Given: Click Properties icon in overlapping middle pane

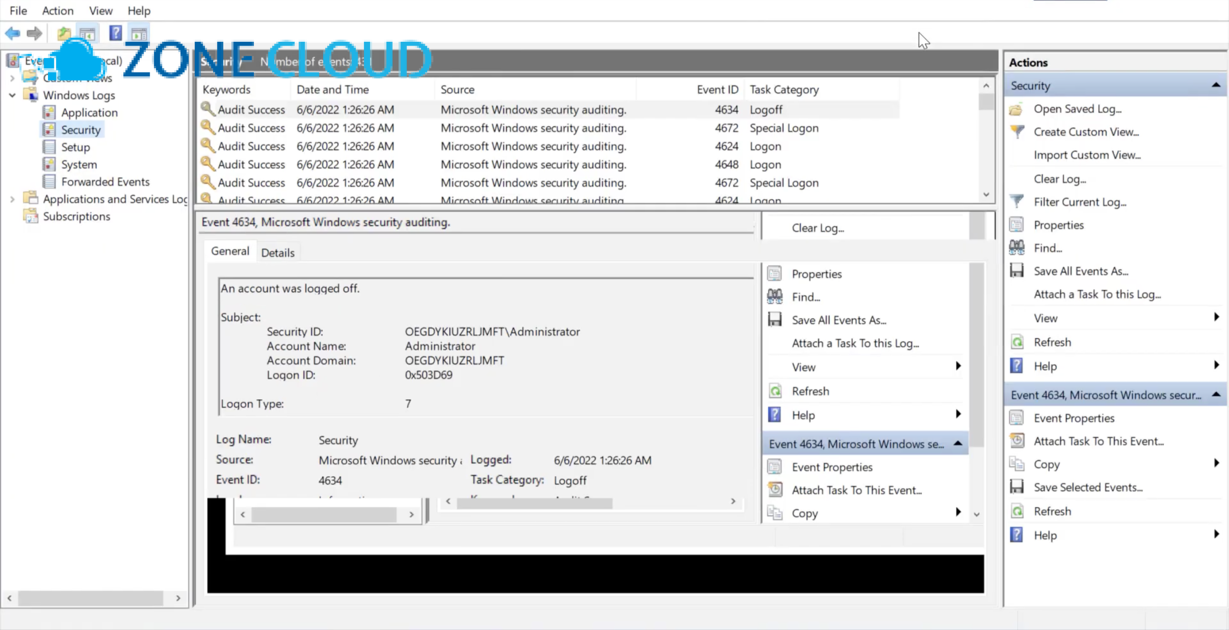Looking at the screenshot, I should (x=774, y=274).
